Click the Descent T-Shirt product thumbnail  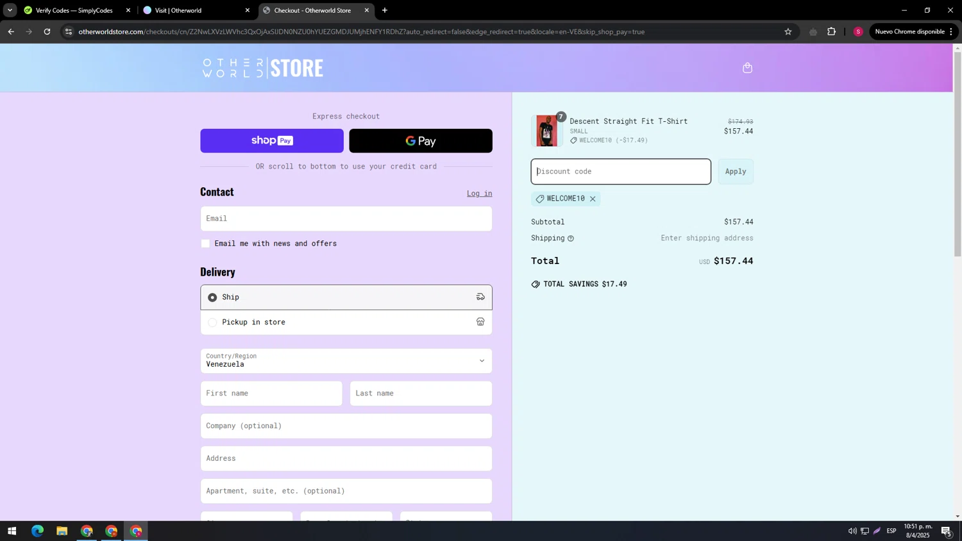click(x=546, y=131)
